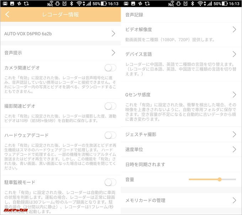Tap the cross-arrows icon in left status bar
Image resolution: width=242 pixels, height=215 pixels.
(x=19, y=4)
